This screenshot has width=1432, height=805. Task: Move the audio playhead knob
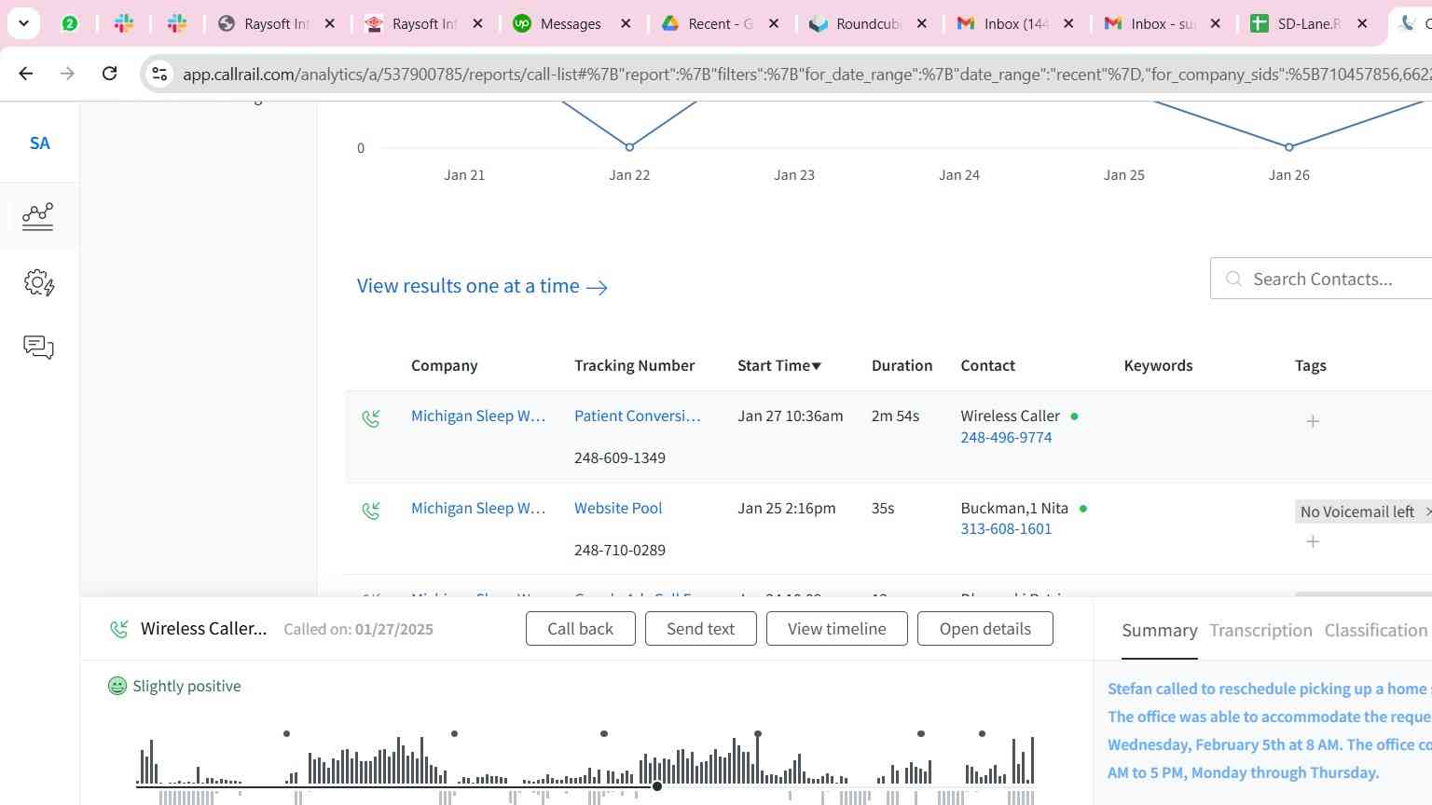[657, 786]
